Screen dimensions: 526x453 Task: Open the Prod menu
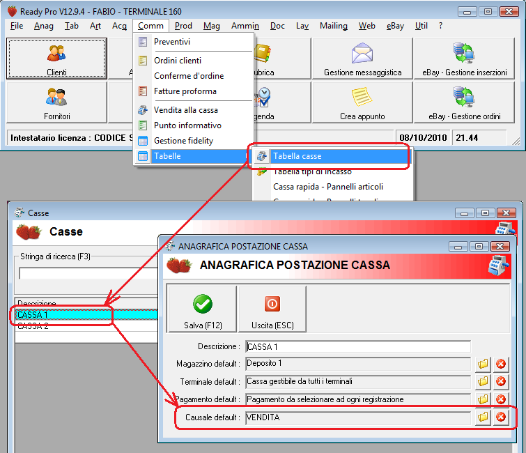point(183,26)
